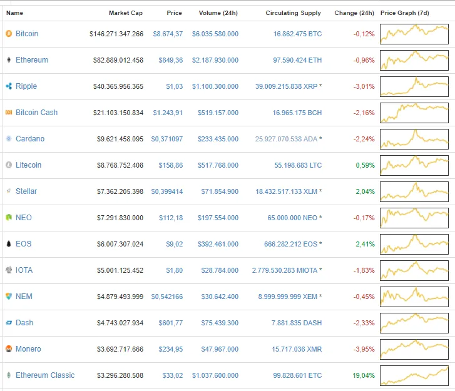Click the 19,04% change value
This screenshot has height=391, width=455.
364,375
